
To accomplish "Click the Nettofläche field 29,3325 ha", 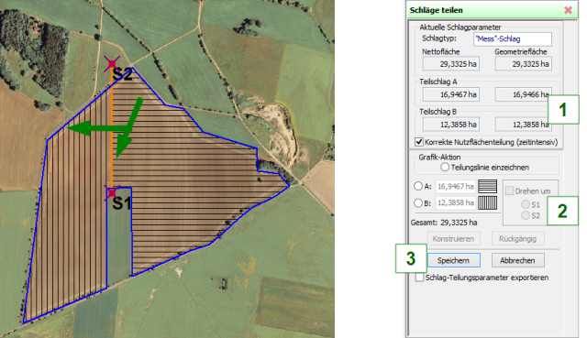I will pos(451,64).
